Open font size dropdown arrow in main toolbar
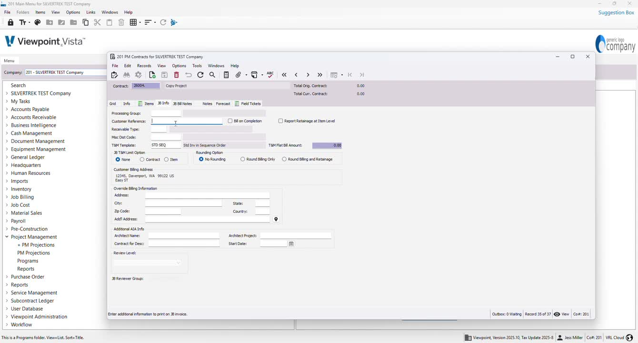The height and width of the screenshot is (343, 638). [x=29, y=22]
